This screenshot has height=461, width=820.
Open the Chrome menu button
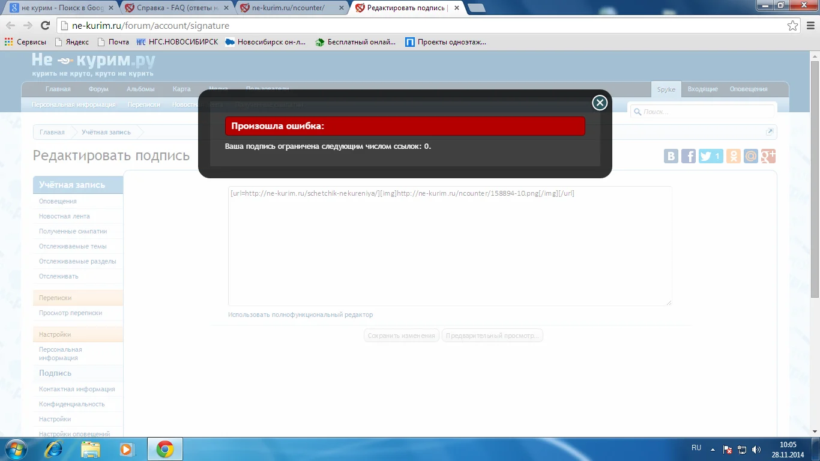point(809,26)
